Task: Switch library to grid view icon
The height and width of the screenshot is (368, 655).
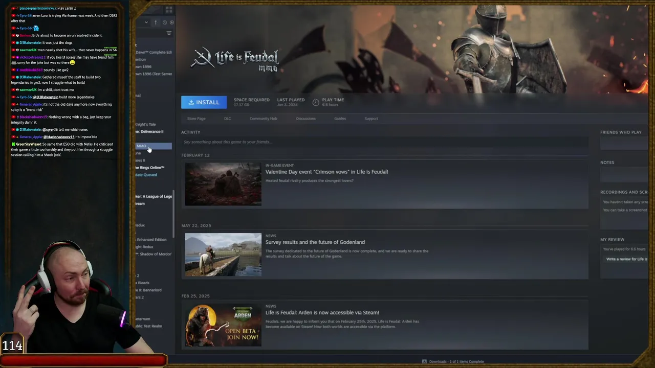Action: tap(169, 9)
